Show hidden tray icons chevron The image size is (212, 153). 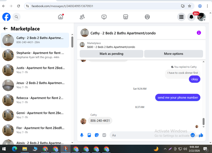(165, 149)
